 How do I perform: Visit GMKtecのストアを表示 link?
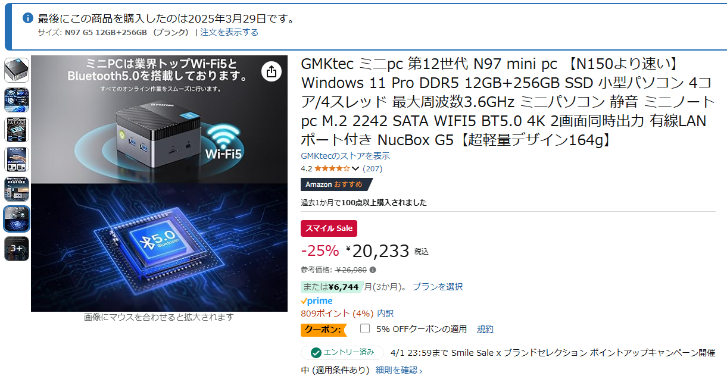(x=345, y=156)
